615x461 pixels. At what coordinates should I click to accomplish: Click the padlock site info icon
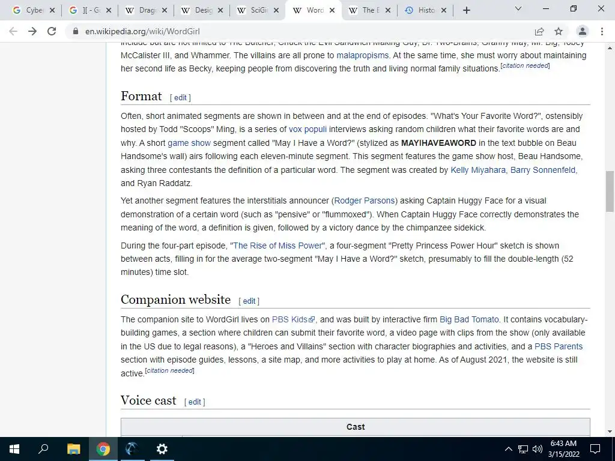click(x=75, y=31)
